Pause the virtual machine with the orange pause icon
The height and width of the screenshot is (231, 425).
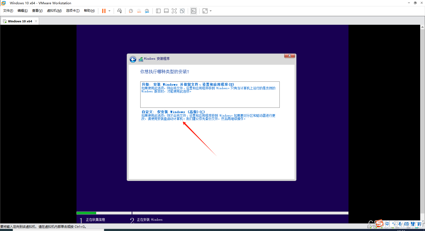tap(104, 11)
